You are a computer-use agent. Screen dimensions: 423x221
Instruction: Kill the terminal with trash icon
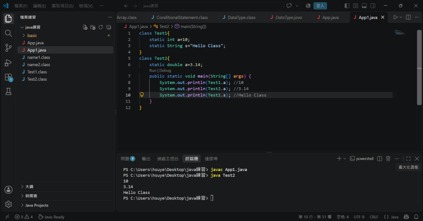pos(388,159)
